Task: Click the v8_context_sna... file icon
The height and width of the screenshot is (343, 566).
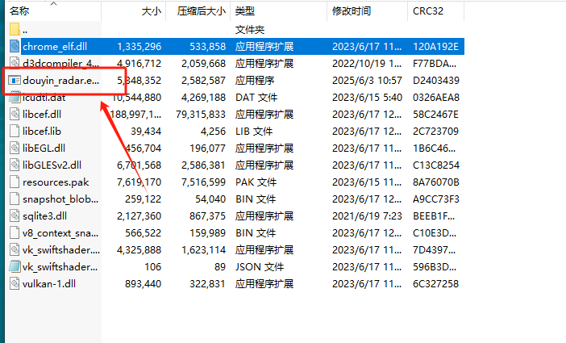Action: pyautogui.click(x=15, y=233)
